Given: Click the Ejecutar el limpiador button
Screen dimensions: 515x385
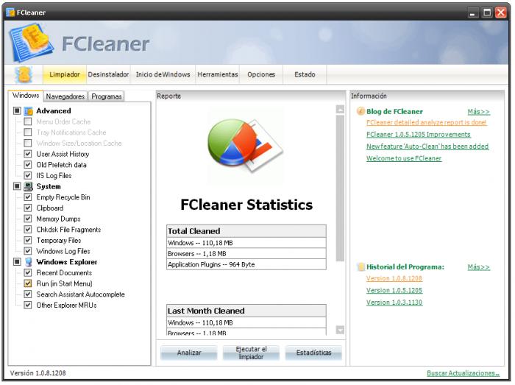Looking at the screenshot, I should pyautogui.click(x=251, y=353).
